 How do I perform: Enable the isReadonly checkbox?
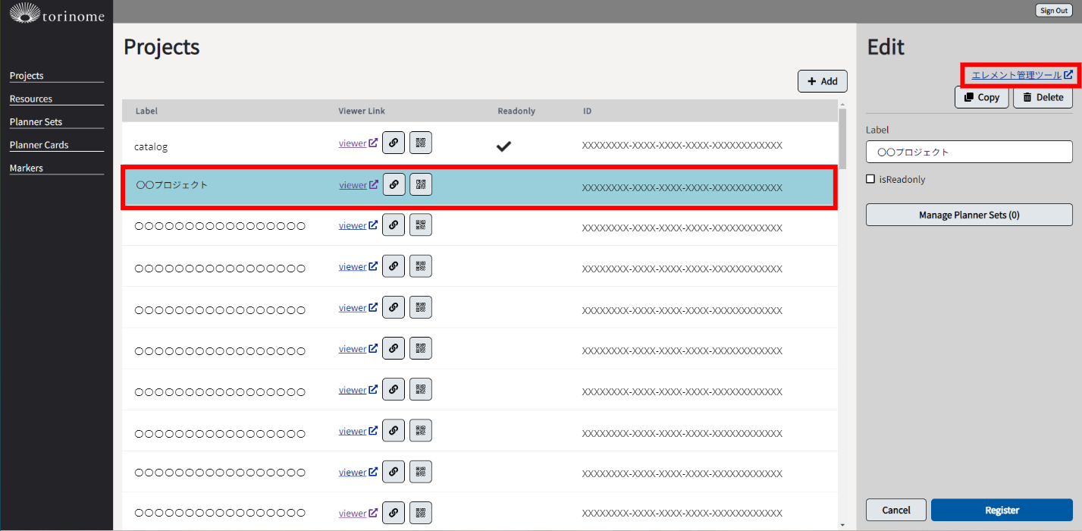pyautogui.click(x=870, y=180)
